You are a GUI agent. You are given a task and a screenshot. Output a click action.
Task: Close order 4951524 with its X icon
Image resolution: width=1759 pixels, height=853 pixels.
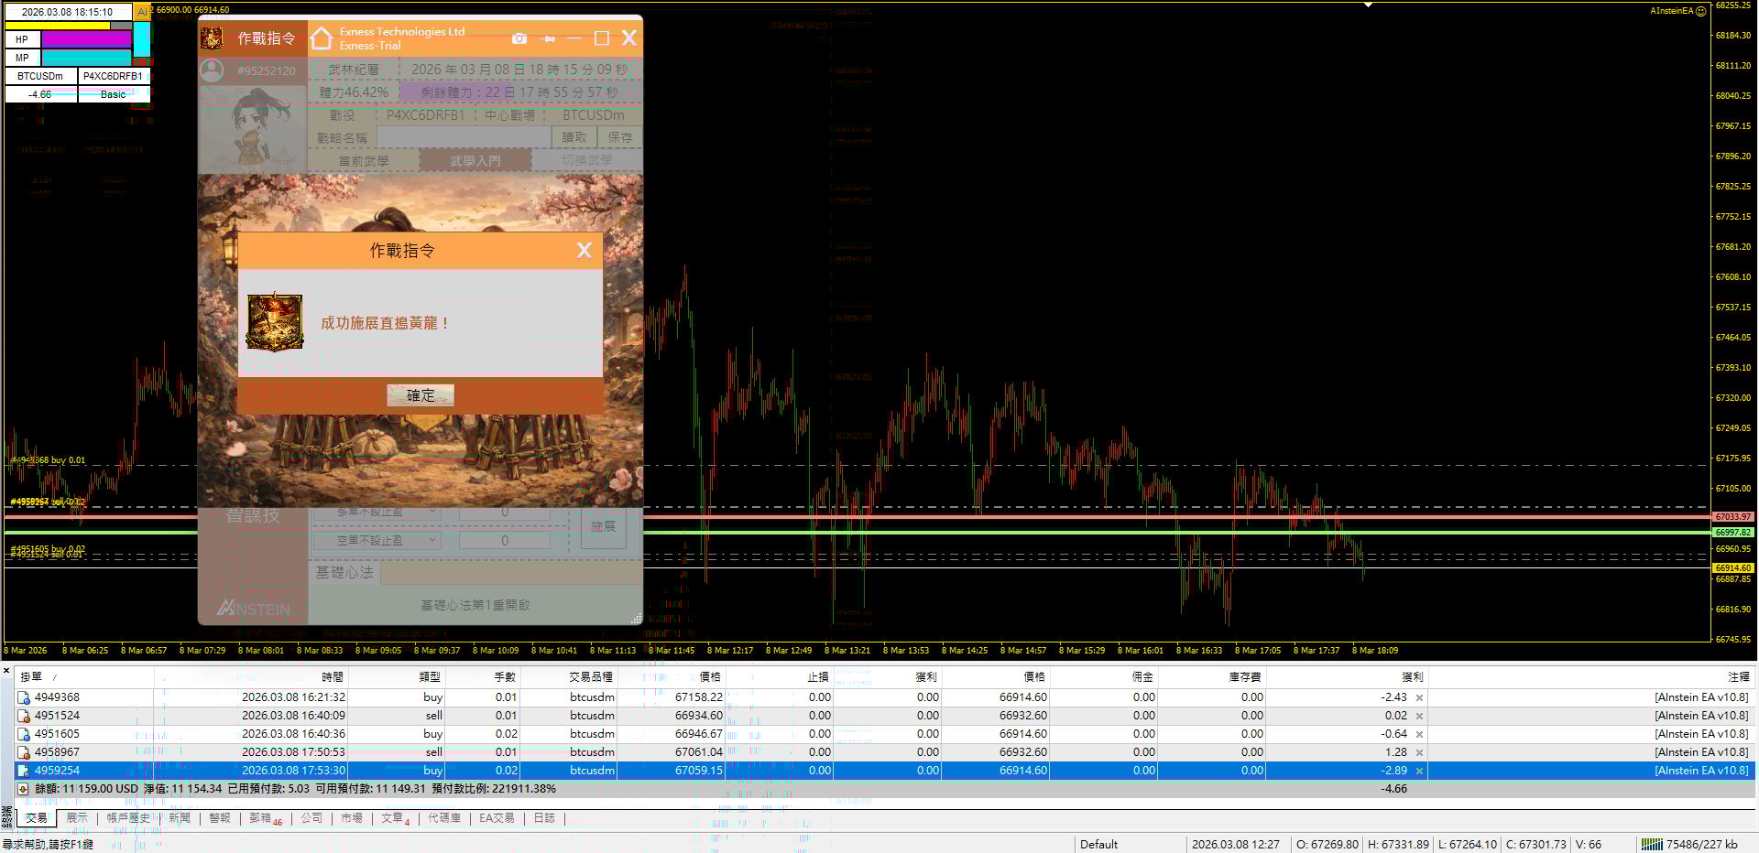[1419, 716]
